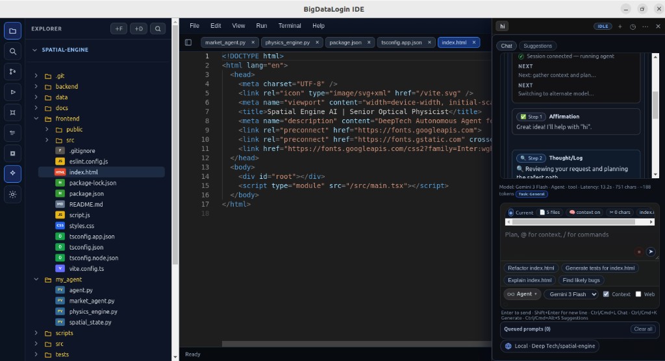
Task: Collapse the SPATIAL-ENGINE root folder
Action: coord(35,50)
